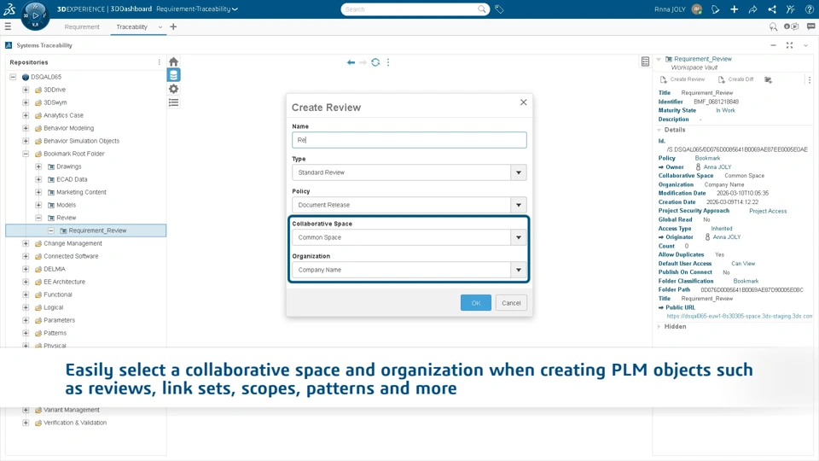This screenshot has height=461, width=819.
Task: Open properties panel three-dot menu
Action: 809,80
